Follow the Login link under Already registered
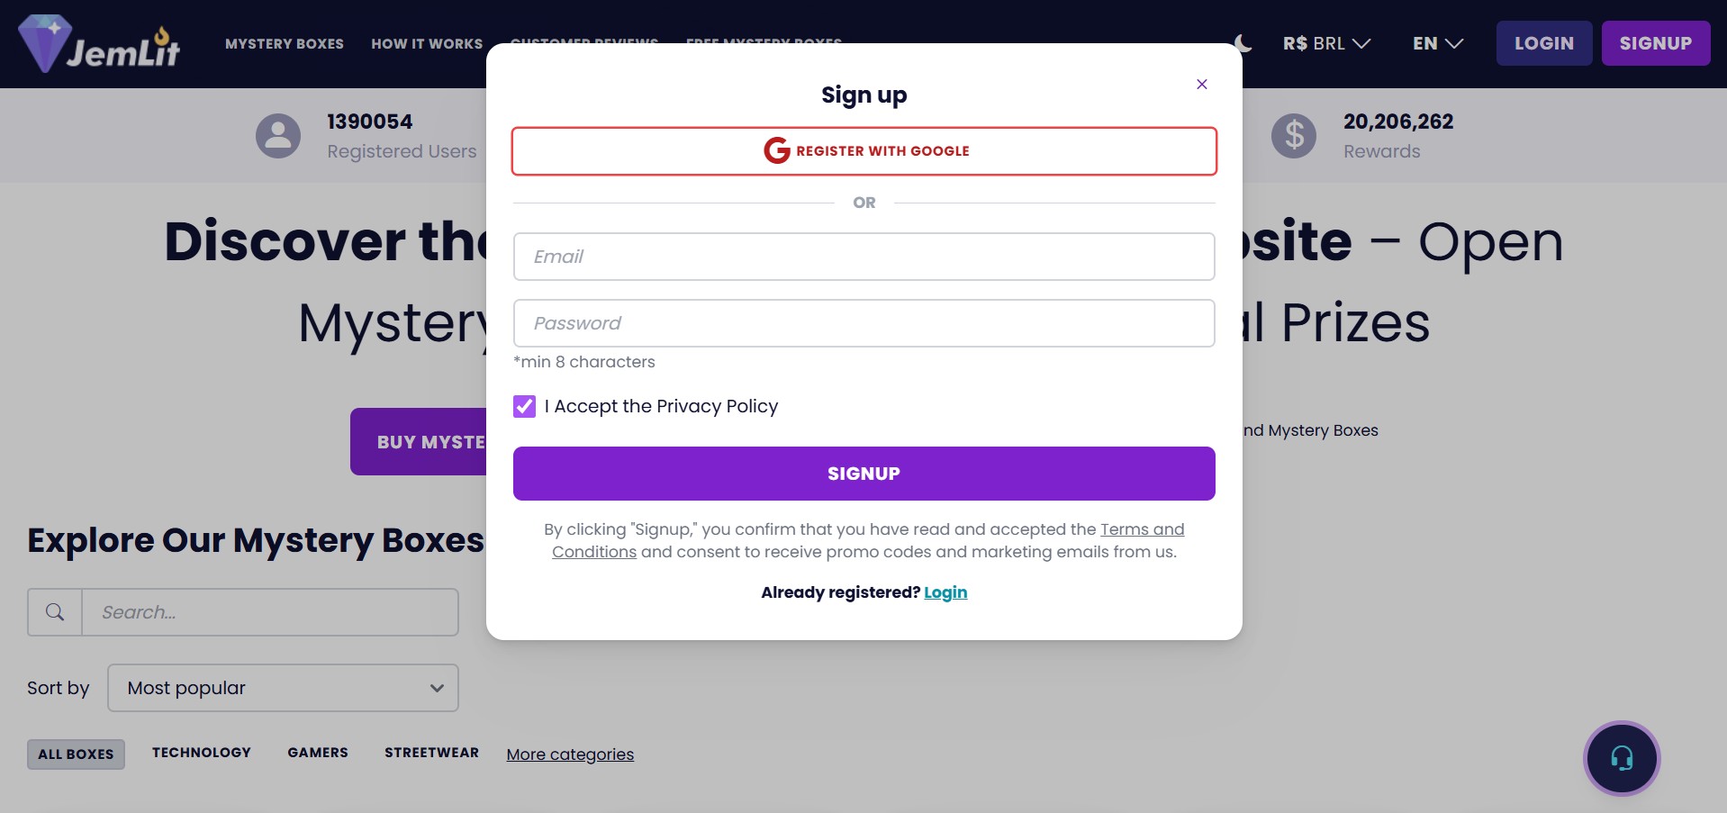Image resolution: width=1727 pixels, height=813 pixels. pos(945,592)
